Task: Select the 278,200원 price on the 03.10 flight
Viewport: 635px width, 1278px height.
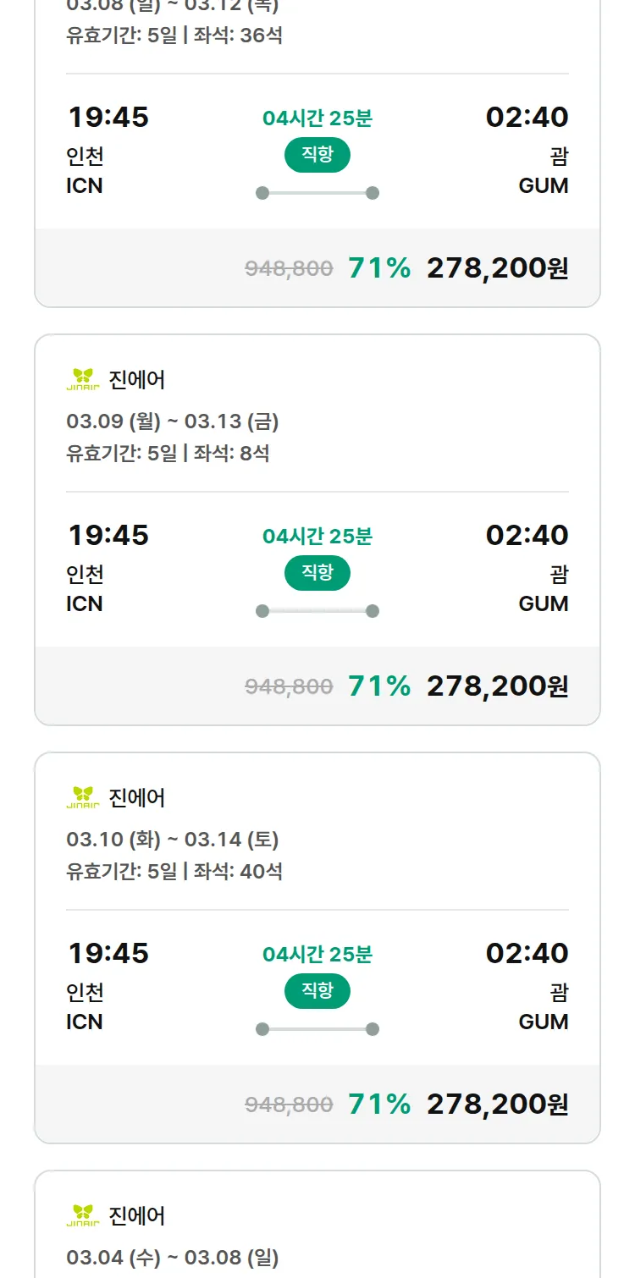Action: point(497,1104)
